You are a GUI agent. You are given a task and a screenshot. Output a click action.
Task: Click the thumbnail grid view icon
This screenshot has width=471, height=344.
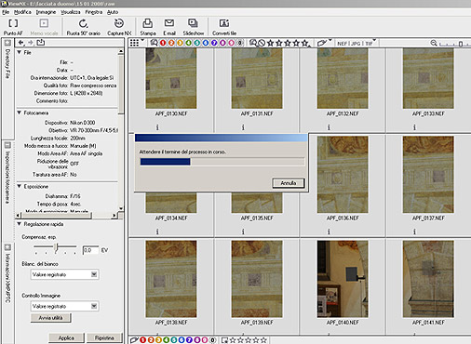coord(134,43)
